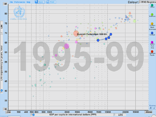156x117 pixels.
Task: Open the File menu
Action: pos(11,2)
